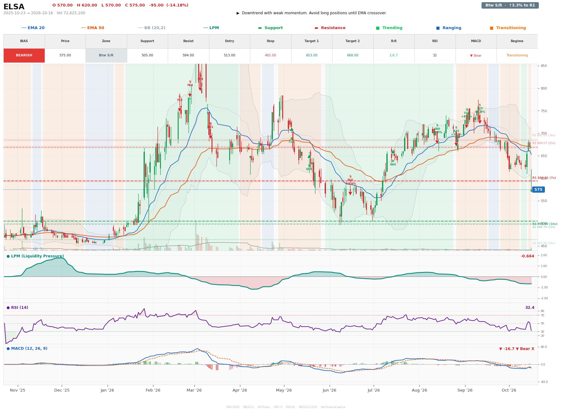
Task: Click the sell arrow below the S 725 label
Action: pos(480,122)
